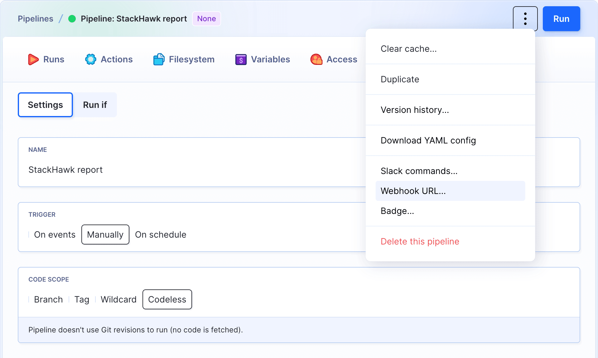Image resolution: width=598 pixels, height=358 pixels.
Task: Switch to the Settings tab
Action: tap(46, 105)
